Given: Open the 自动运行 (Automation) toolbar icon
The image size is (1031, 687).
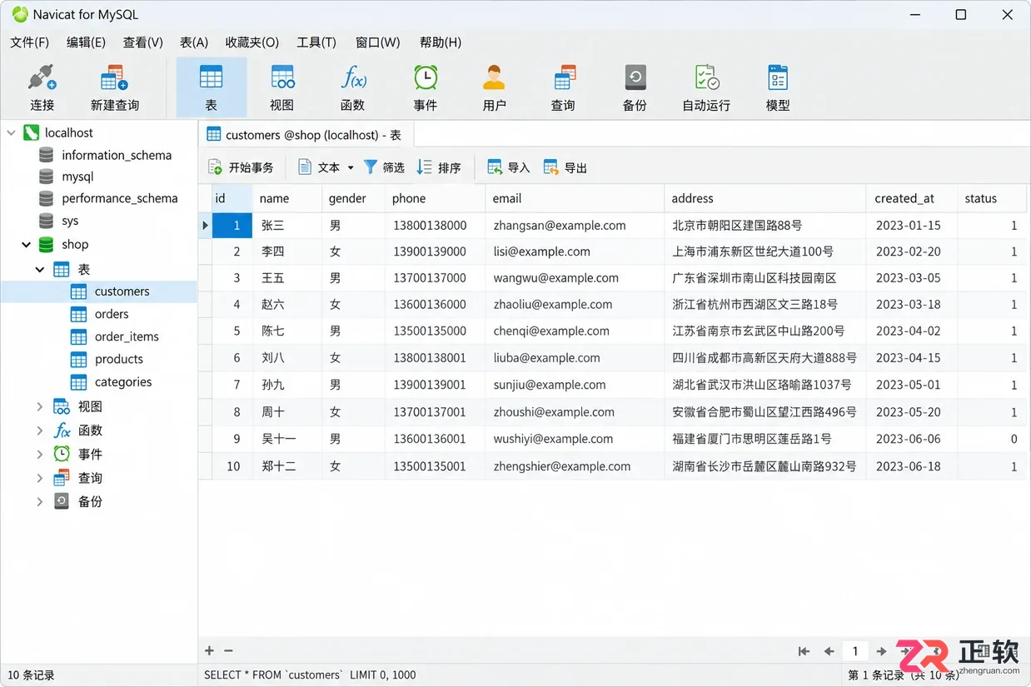Looking at the screenshot, I should click(x=706, y=87).
